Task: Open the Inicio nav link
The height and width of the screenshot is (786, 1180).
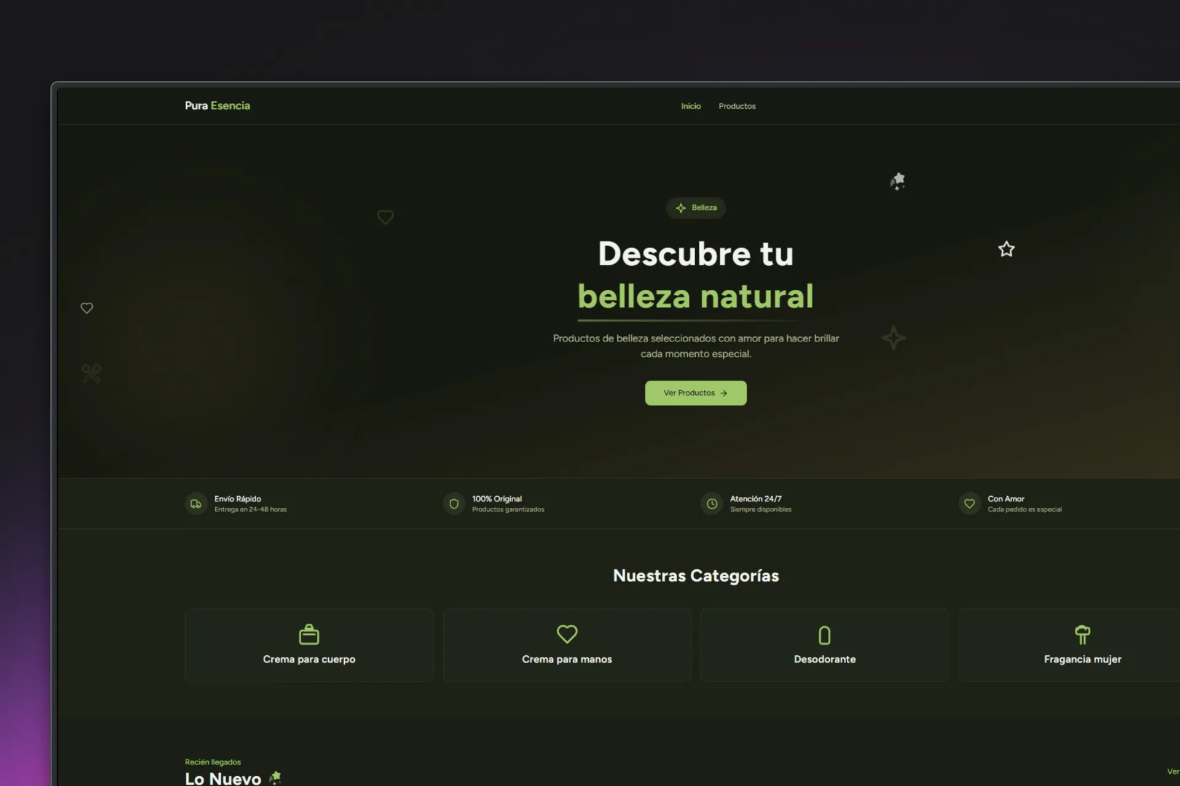Action: coord(690,106)
